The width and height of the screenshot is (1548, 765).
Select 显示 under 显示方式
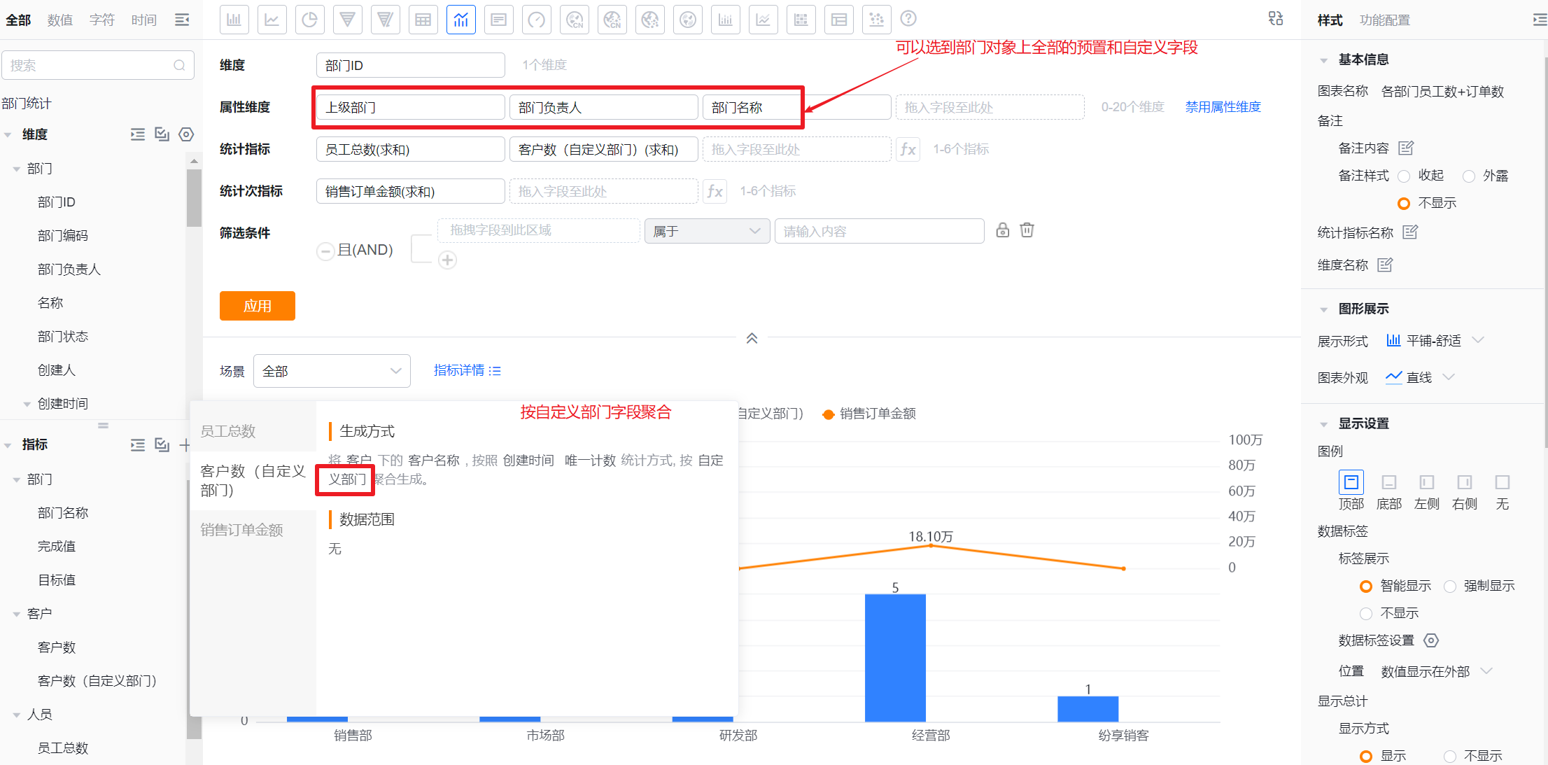point(1366,756)
